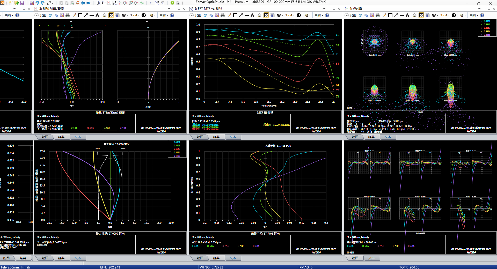Switch to 文本 tab under field curvature plot

click(78, 137)
